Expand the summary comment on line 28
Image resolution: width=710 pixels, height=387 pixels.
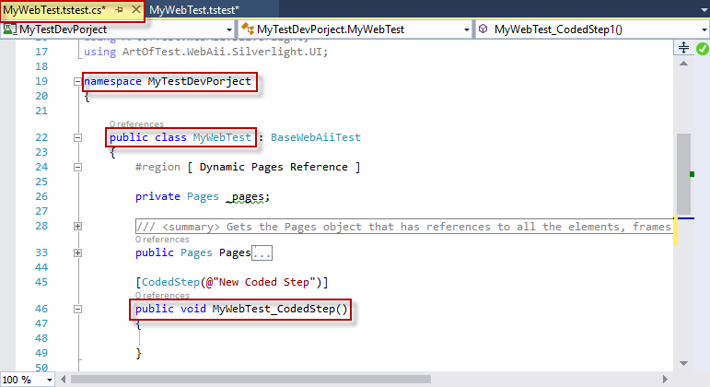pyautogui.click(x=77, y=226)
